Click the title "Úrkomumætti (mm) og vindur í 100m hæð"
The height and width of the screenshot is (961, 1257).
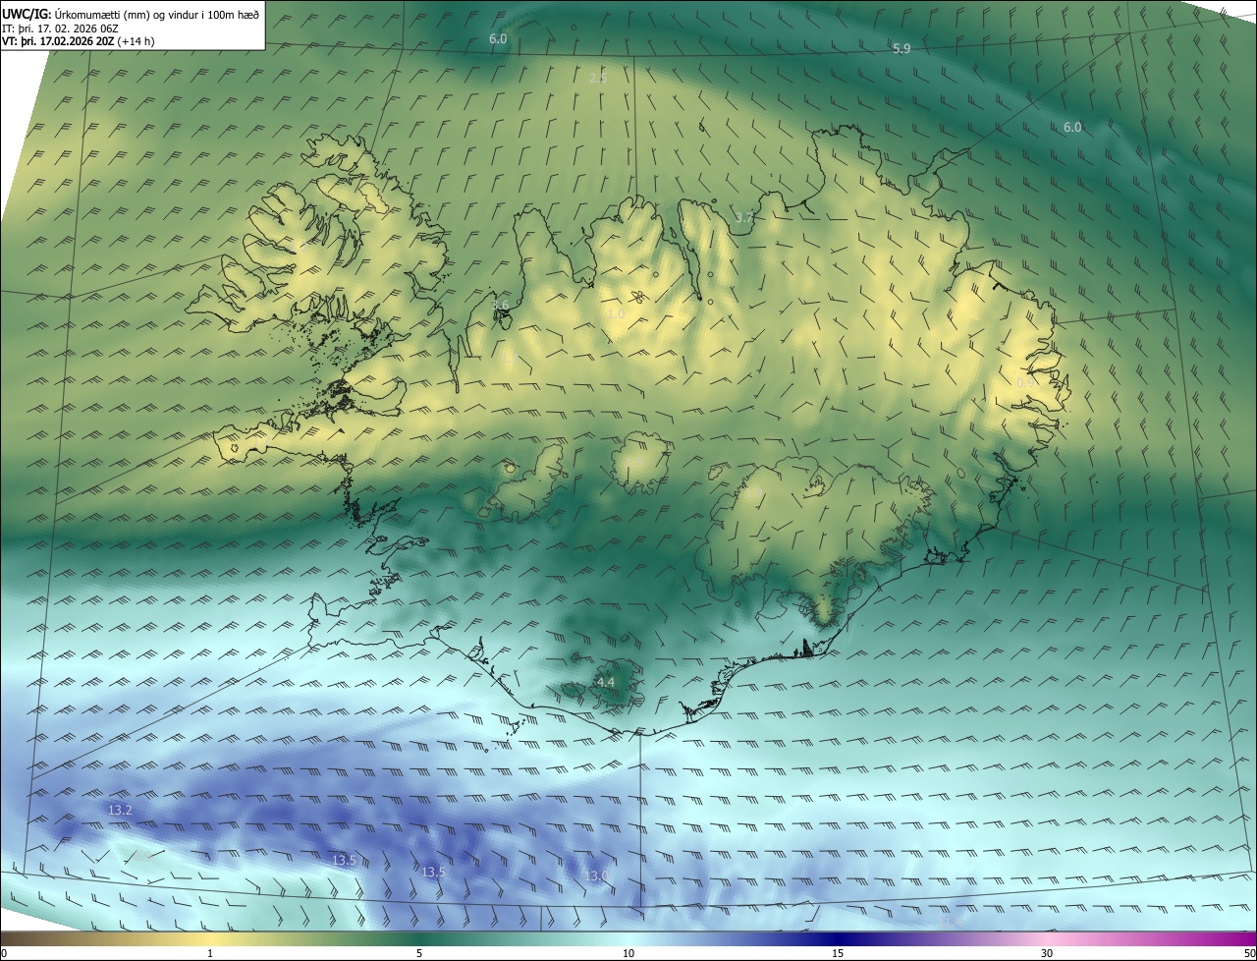pos(156,13)
